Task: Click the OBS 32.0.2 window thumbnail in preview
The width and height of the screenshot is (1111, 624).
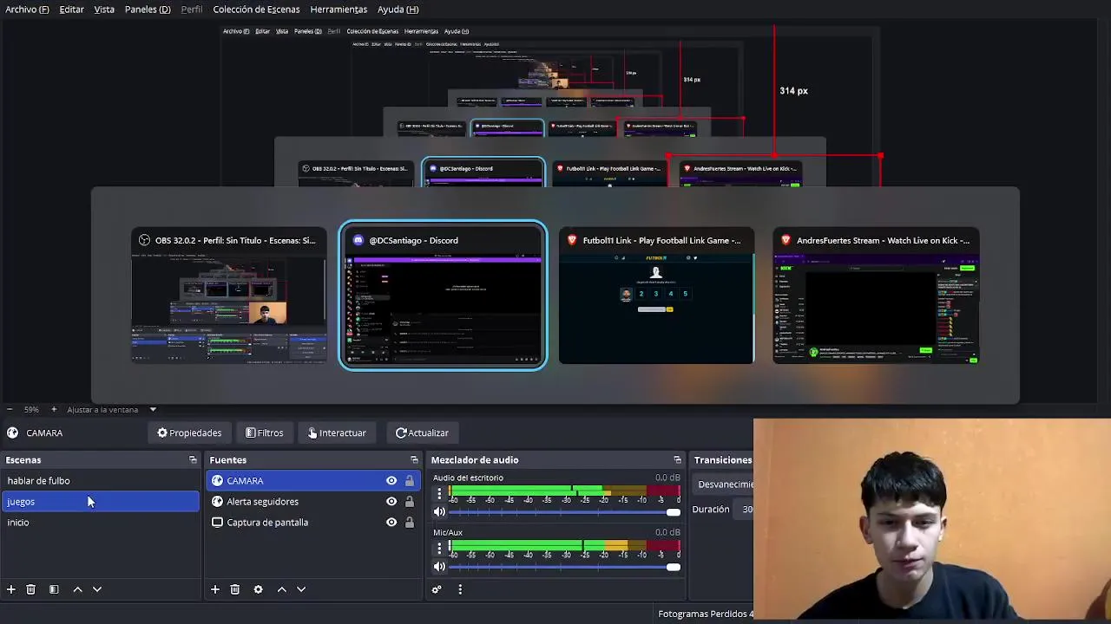Action: (x=229, y=296)
